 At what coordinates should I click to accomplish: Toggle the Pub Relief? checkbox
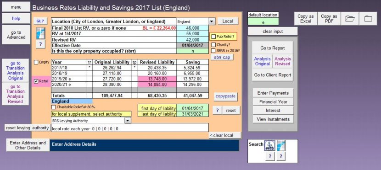[x=213, y=37]
